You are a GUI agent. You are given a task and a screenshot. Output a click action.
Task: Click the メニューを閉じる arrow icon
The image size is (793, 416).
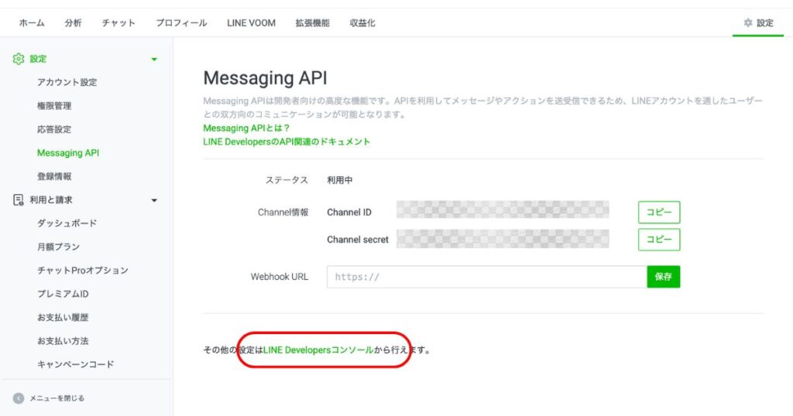[x=19, y=398]
